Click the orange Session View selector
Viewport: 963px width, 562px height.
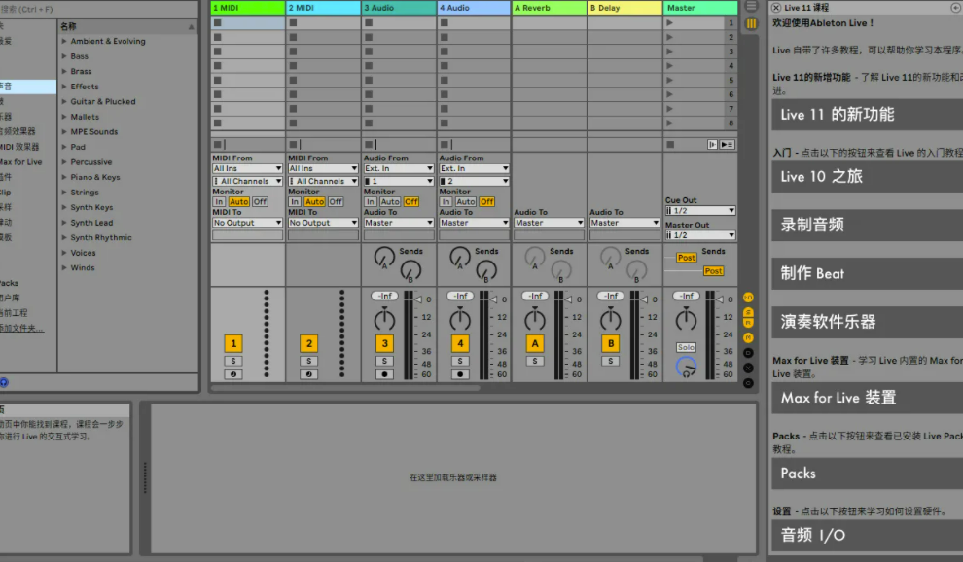[751, 23]
